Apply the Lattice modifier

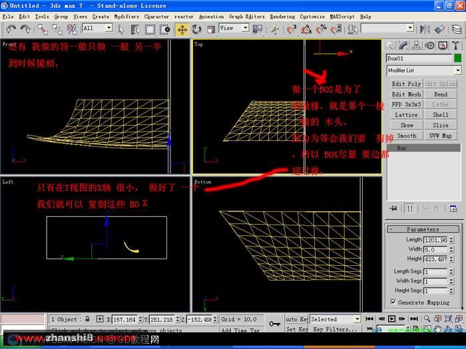[x=406, y=115]
